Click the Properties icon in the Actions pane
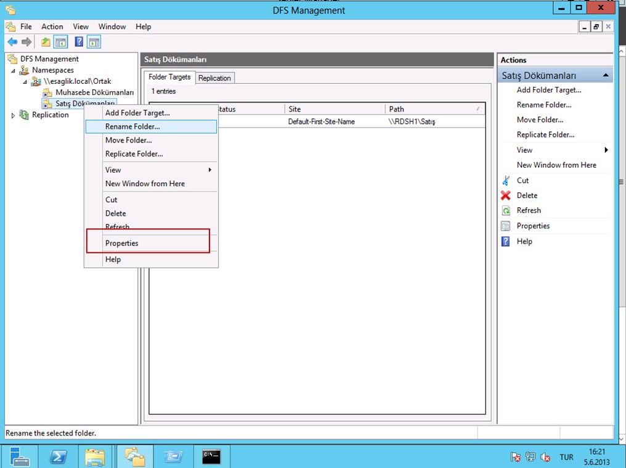Viewport: 626px width, 468px height. (506, 226)
